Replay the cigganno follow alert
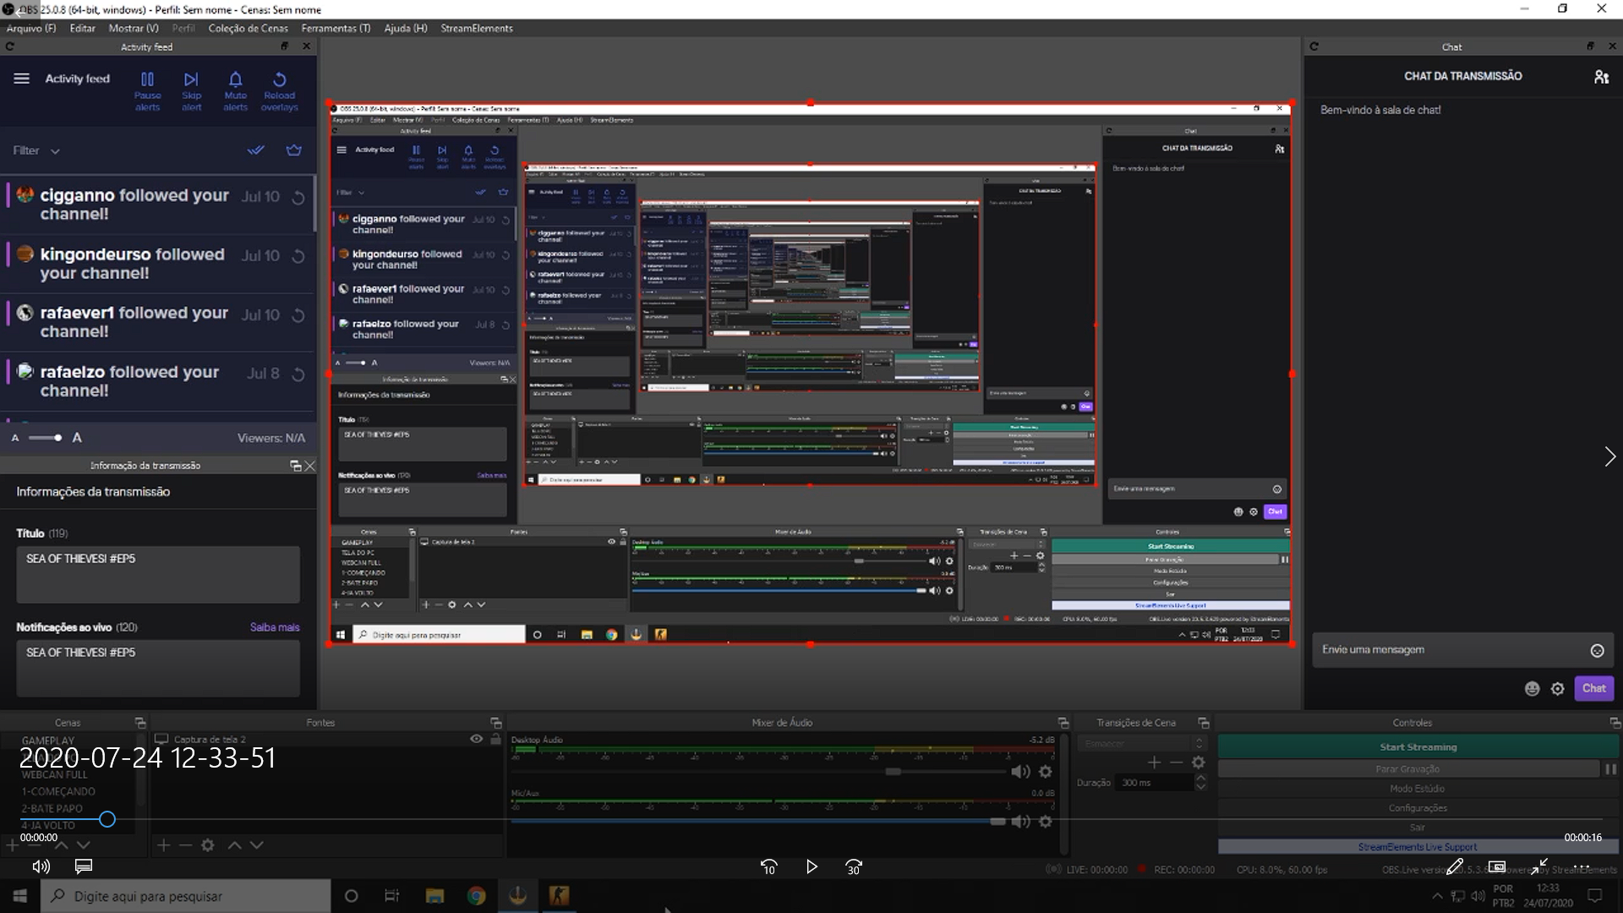Screen dimensions: 1623x913 pyautogui.click(x=298, y=198)
